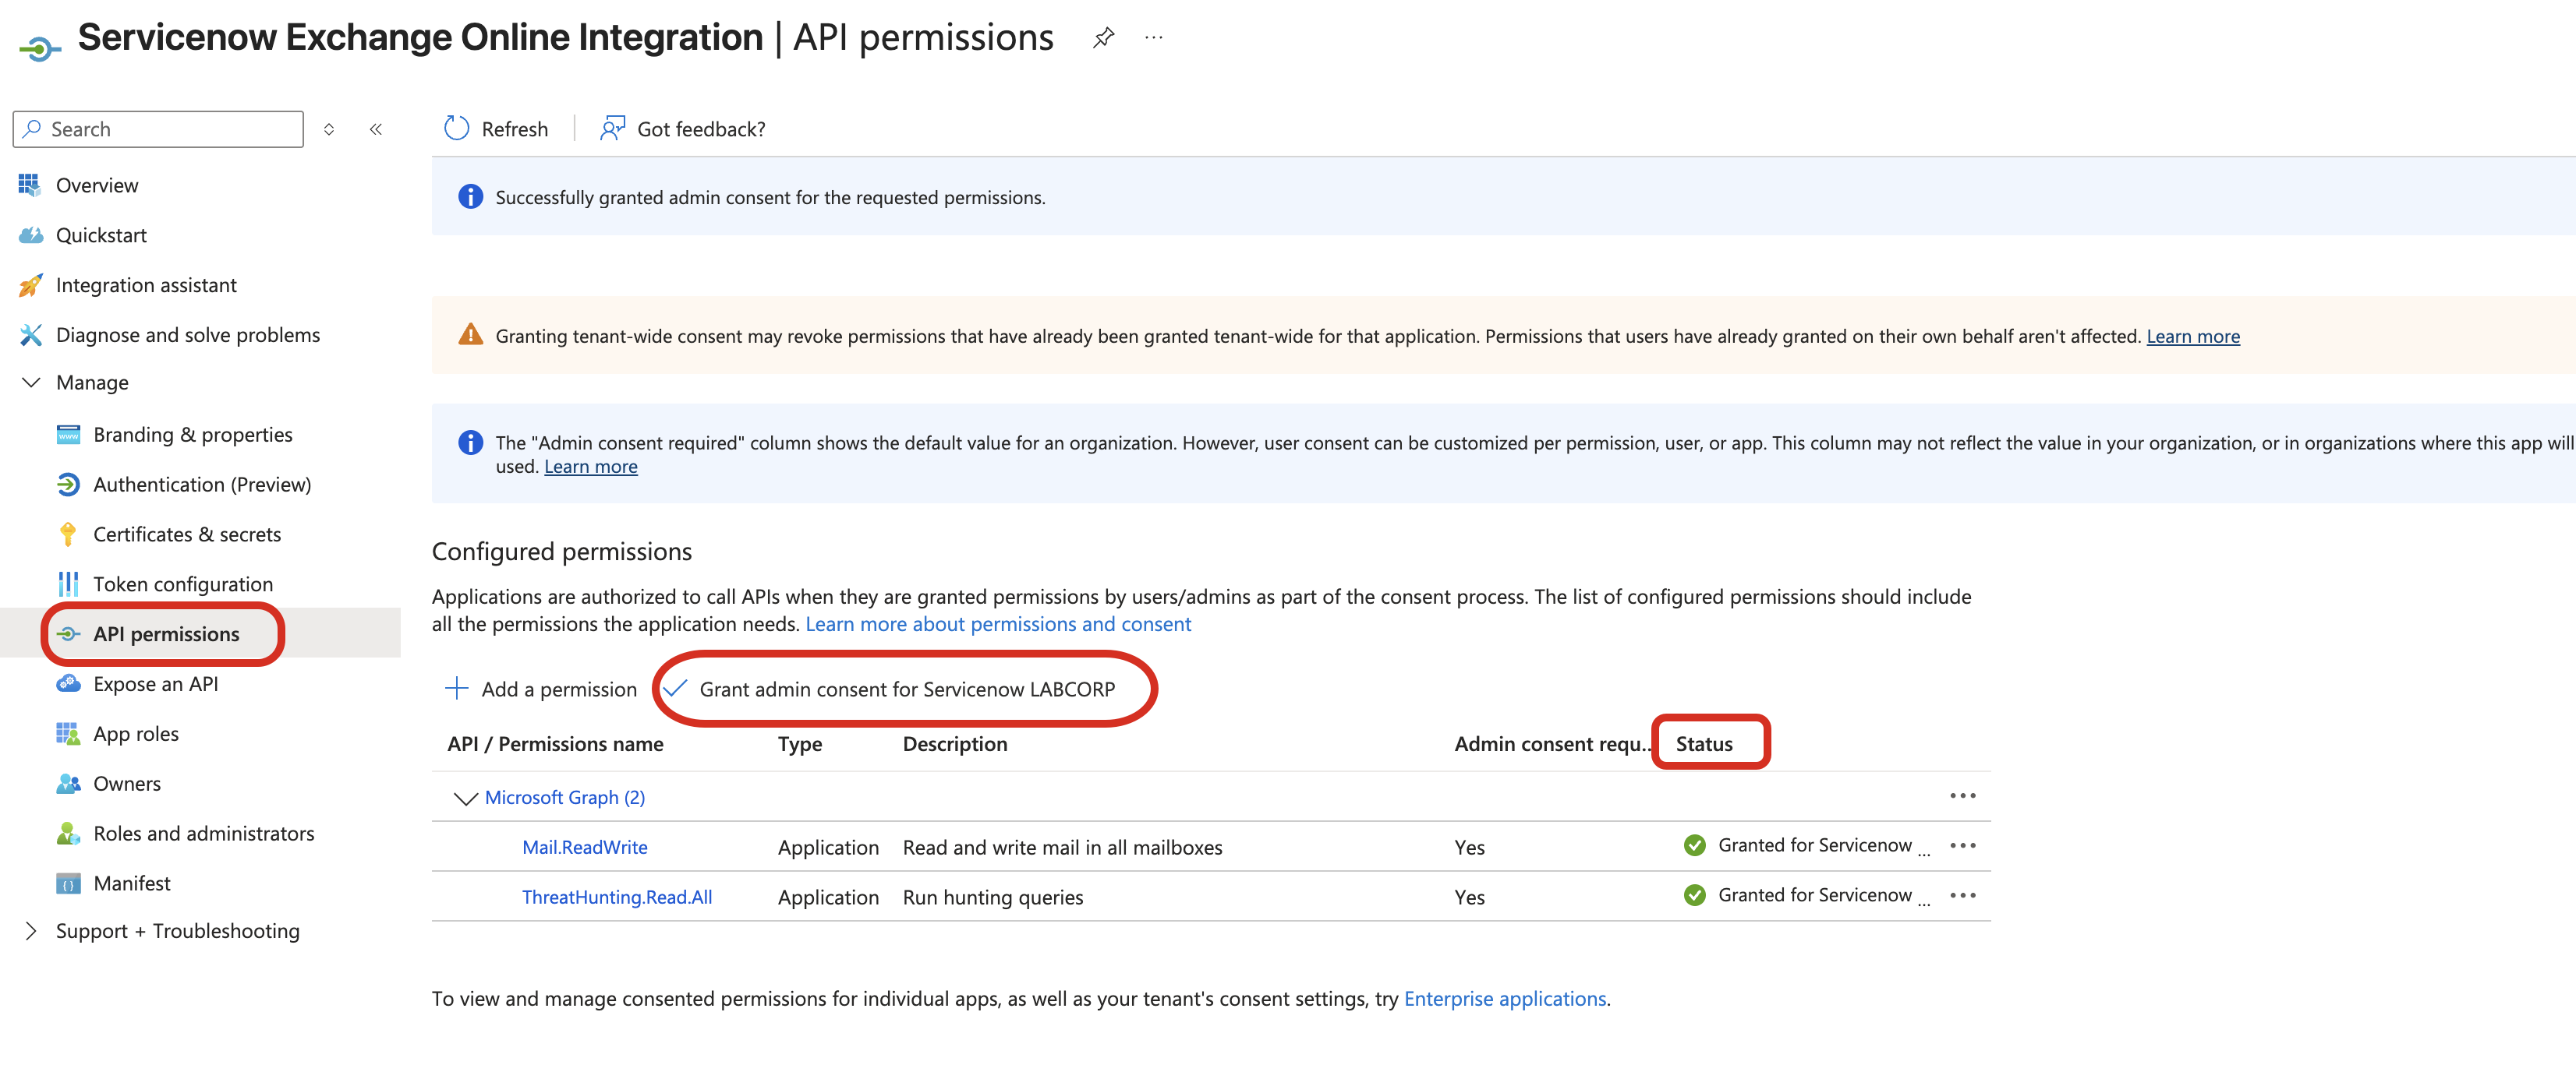
Task: Click the up/down expand toggle beside Search
Action: (x=329, y=129)
